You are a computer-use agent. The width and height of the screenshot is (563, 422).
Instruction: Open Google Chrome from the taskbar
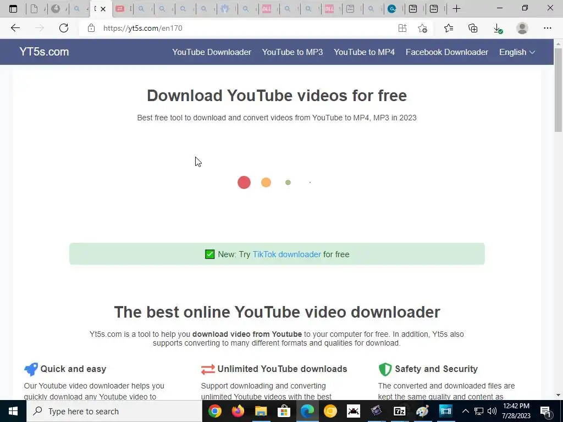[215, 411]
